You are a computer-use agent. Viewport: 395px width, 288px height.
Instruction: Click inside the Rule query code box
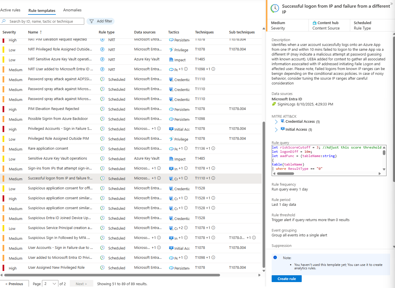pyautogui.click(x=328, y=158)
